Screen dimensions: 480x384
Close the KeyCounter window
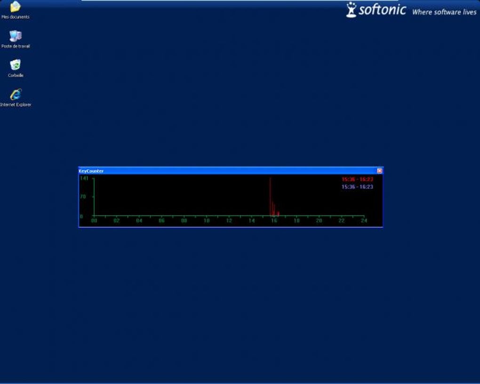click(379, 170)
